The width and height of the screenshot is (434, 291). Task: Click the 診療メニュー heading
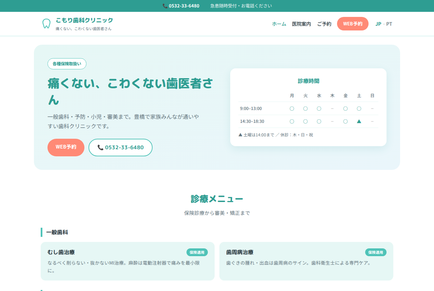click(217, 199)
